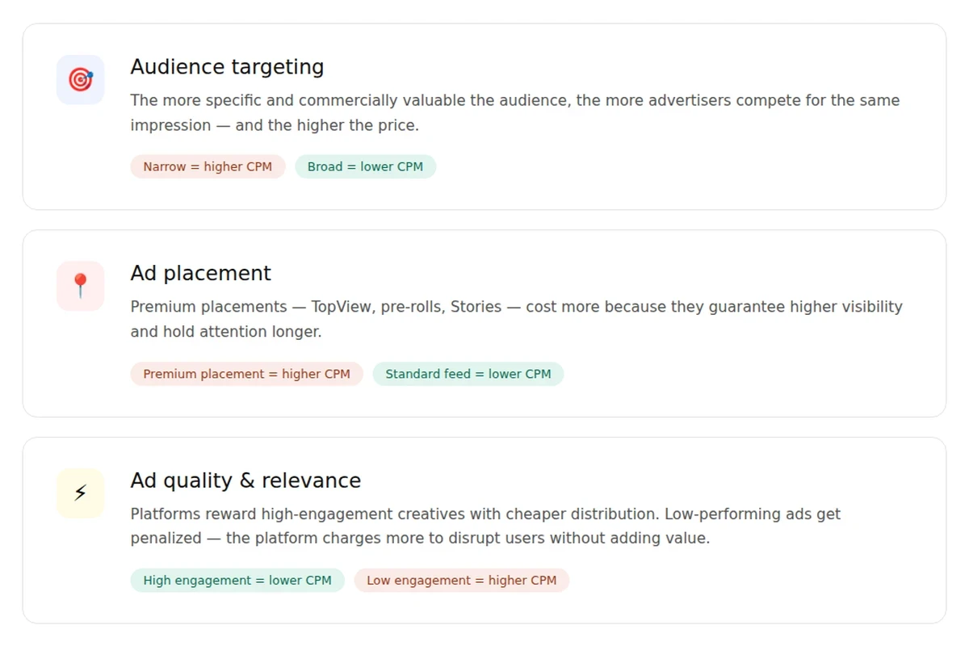Select the Ad placement heading
Image resolution: width=969 pixels, height=646 pixels.
[x=200, y=274]
